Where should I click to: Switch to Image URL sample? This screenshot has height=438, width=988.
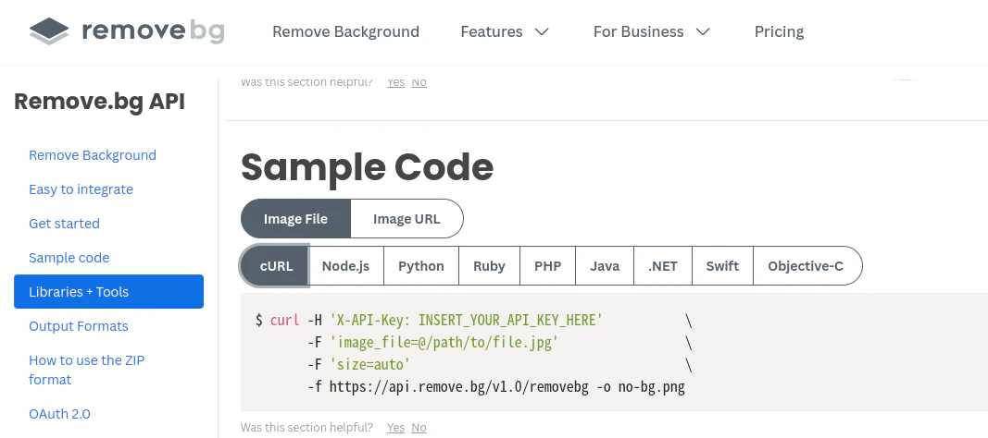click(406, 219)
